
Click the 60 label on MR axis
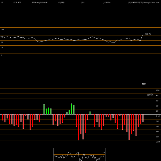157,101
